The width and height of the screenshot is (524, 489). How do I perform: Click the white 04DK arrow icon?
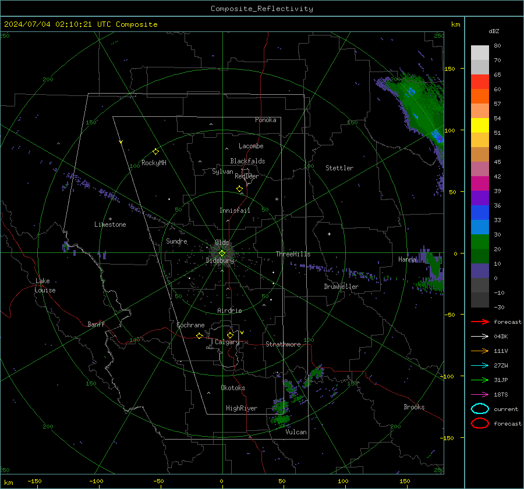tap(480, 337)
